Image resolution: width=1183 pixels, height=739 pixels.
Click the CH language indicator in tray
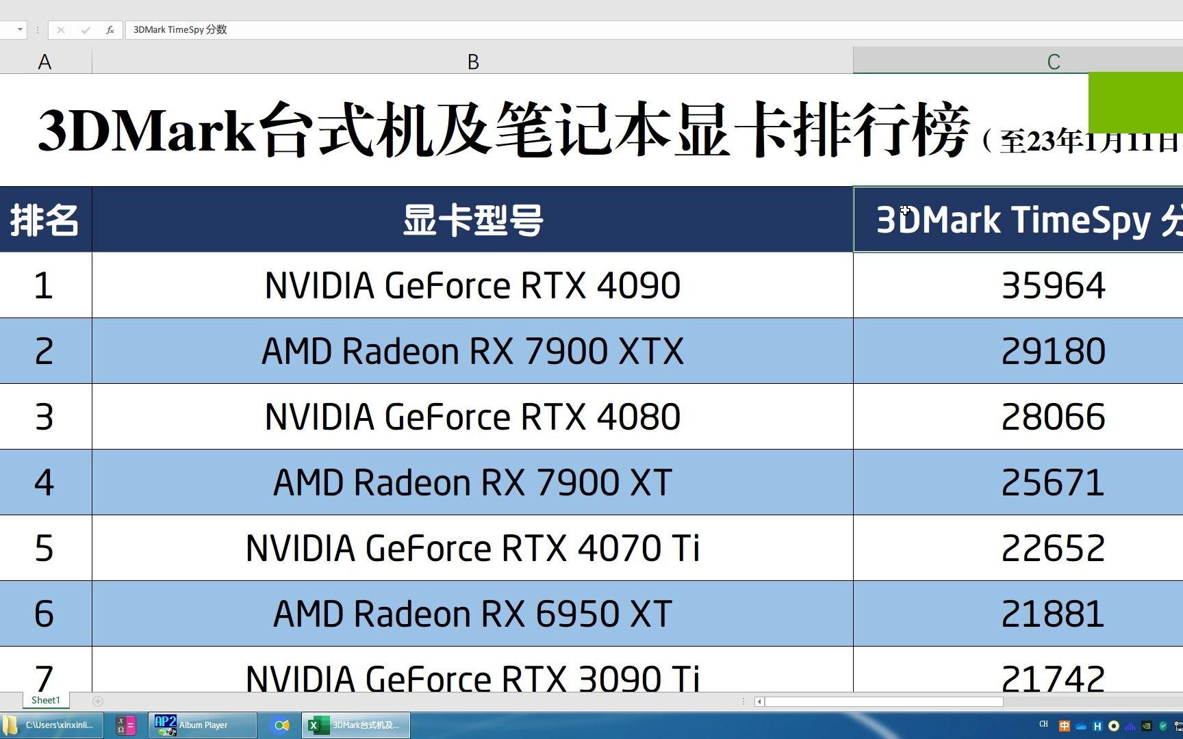click(x=1043, y=724)
